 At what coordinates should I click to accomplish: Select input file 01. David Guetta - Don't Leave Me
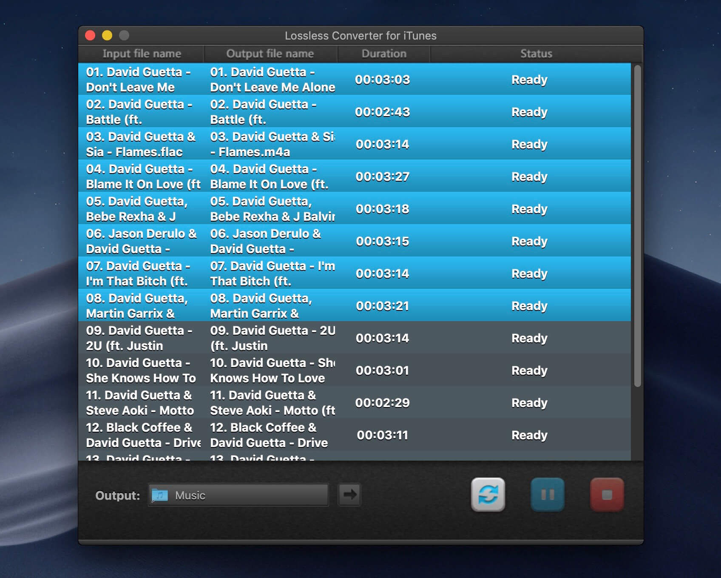point(138,80)
